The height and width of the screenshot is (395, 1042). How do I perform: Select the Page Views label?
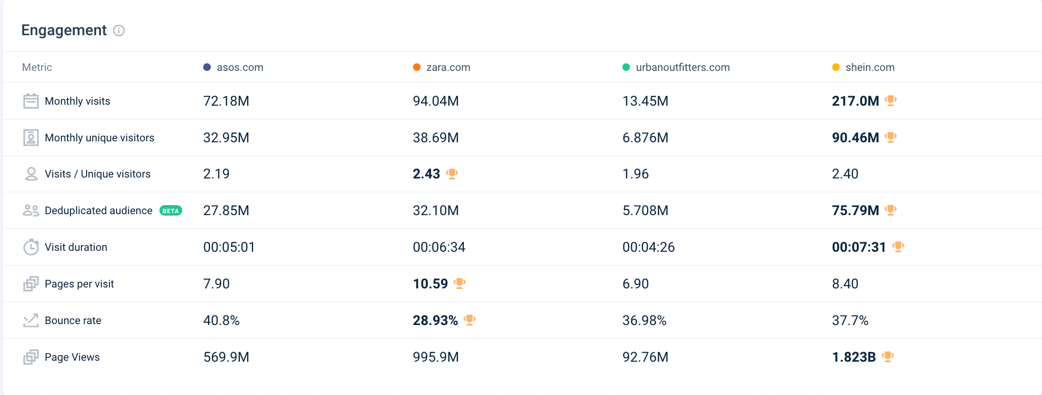click(x=72, y=357)
